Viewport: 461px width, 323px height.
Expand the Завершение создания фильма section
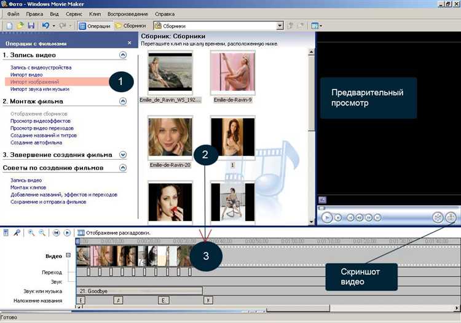(x=123, y=155)
